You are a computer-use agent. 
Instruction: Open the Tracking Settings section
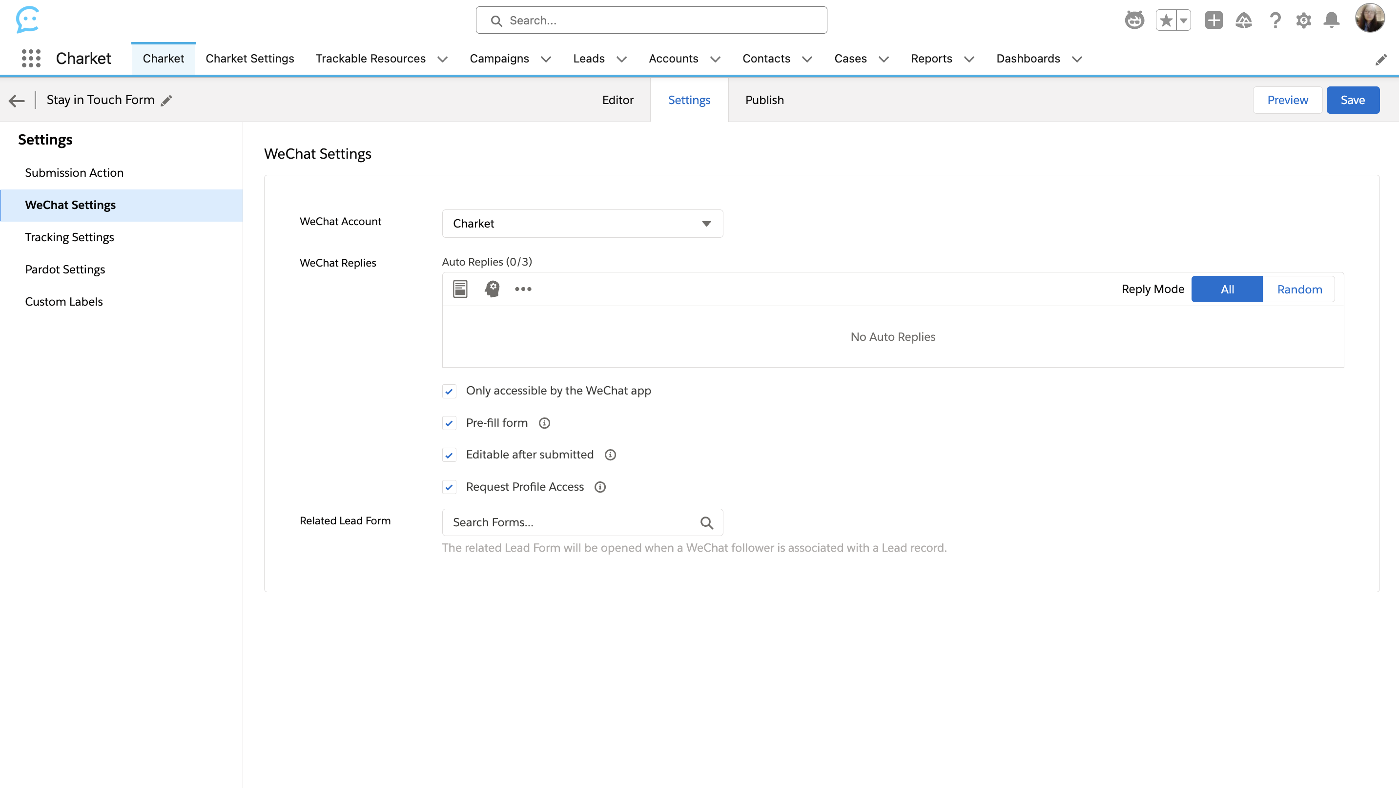pos(69,237)
